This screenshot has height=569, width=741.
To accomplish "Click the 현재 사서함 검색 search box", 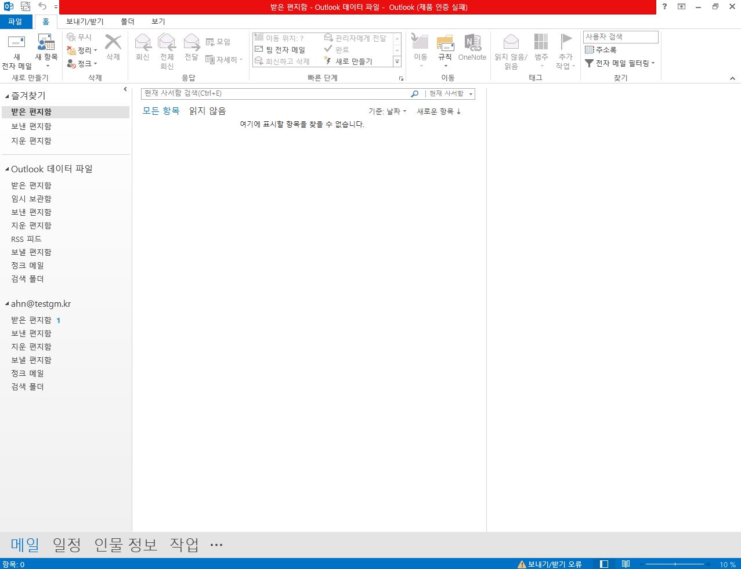I will [x=276, y=93].
